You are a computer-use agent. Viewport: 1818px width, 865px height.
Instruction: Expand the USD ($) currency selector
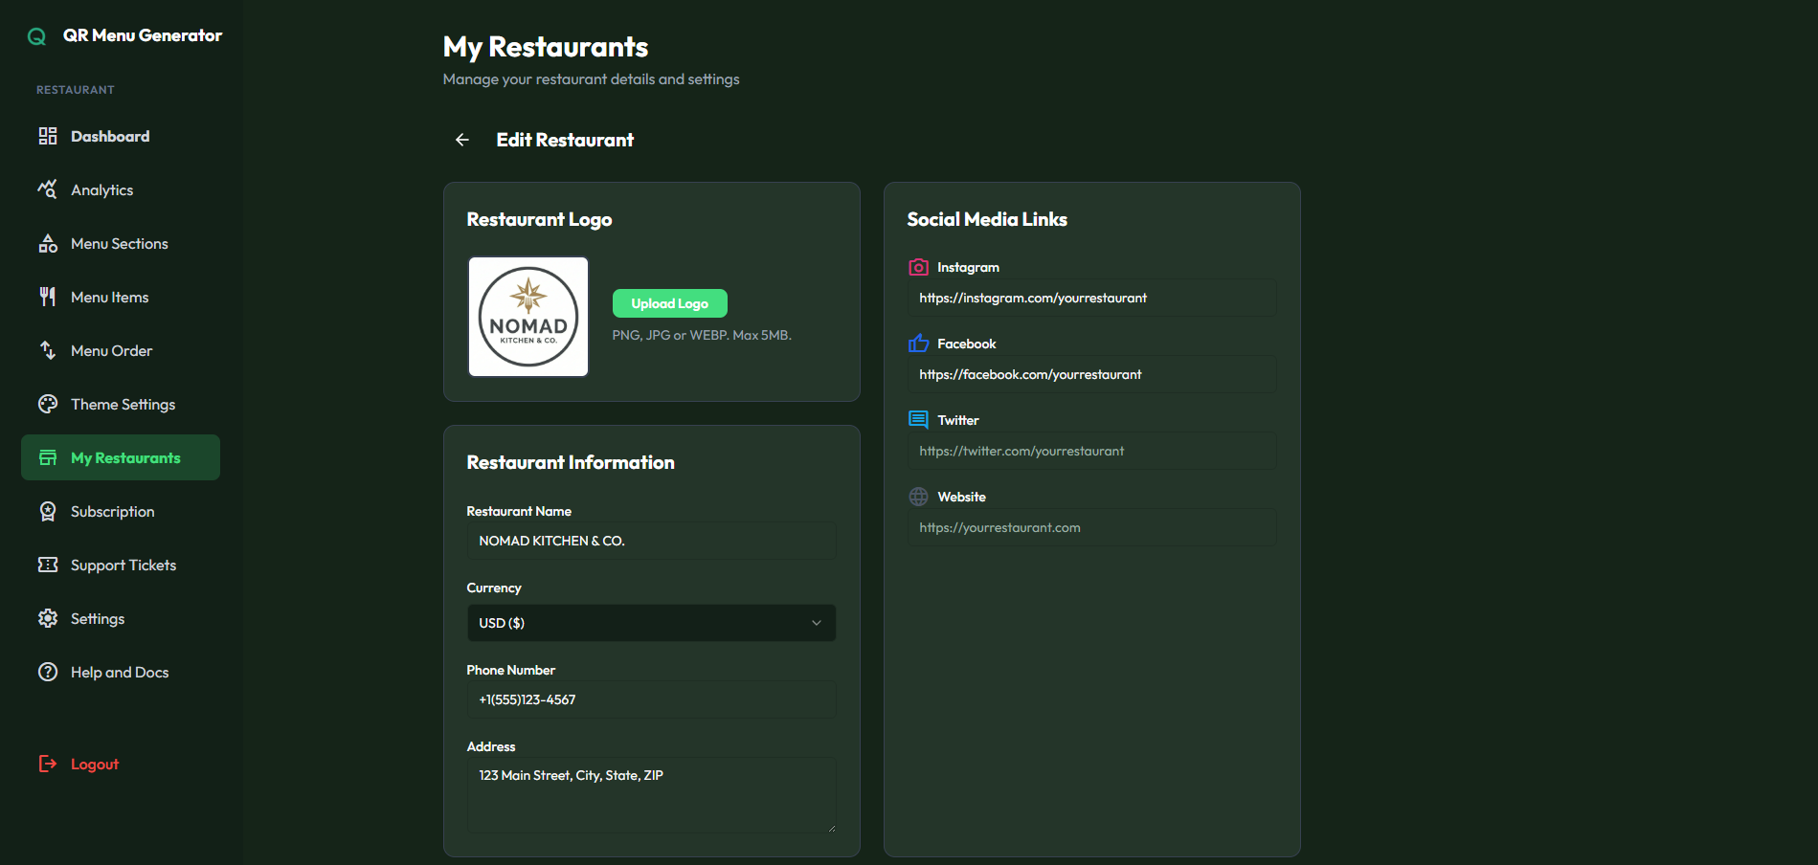(x=650, y=622)
